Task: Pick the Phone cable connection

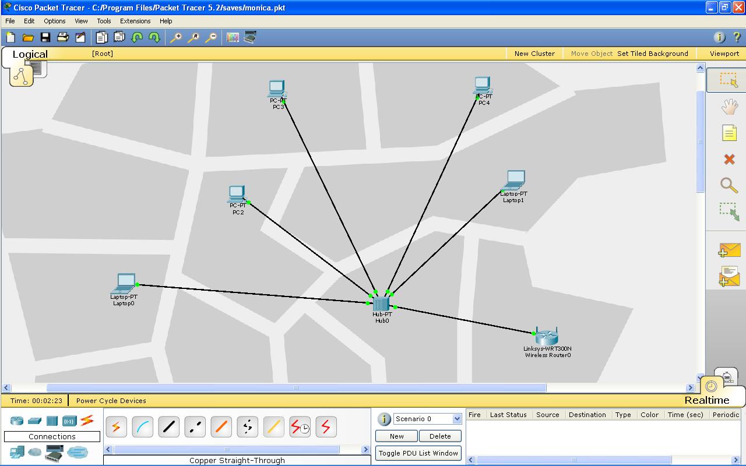Action: (247, 428)
